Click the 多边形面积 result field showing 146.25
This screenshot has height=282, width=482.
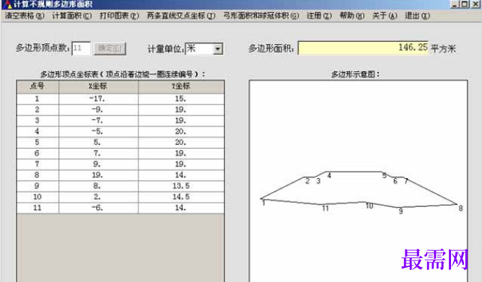363,48
